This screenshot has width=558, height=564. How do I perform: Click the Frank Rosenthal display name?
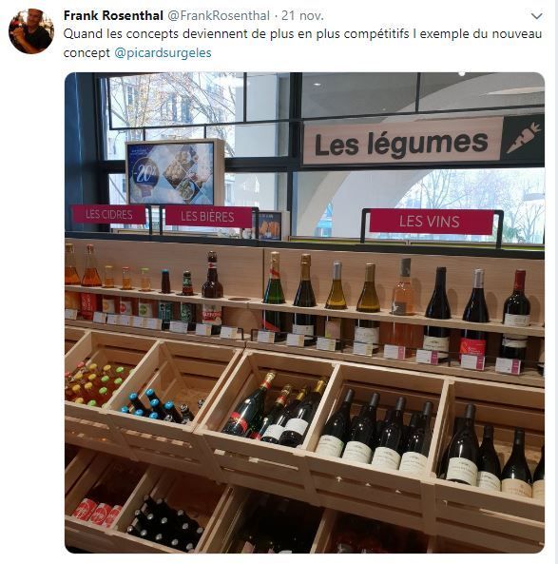pyautogui.click(x=113, y=15)
